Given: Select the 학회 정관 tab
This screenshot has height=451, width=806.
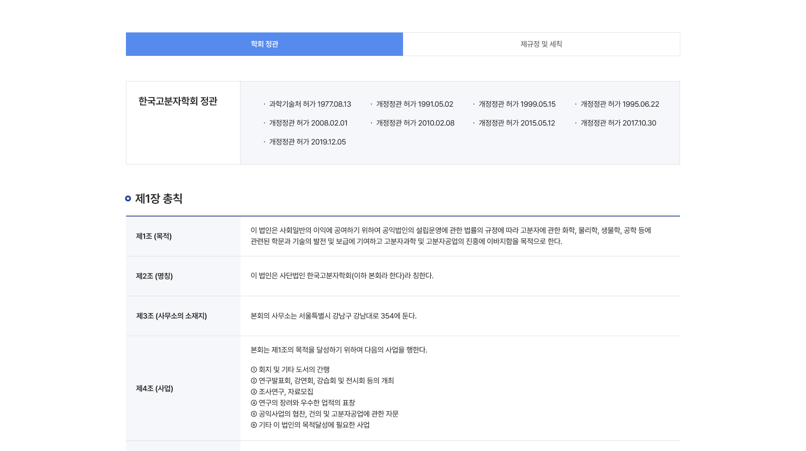Looking at the screenshot, I should click(x=264, y=44).
